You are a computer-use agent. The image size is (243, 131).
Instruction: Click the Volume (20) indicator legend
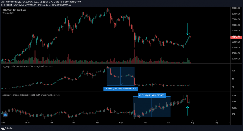[x=9, y=13]
